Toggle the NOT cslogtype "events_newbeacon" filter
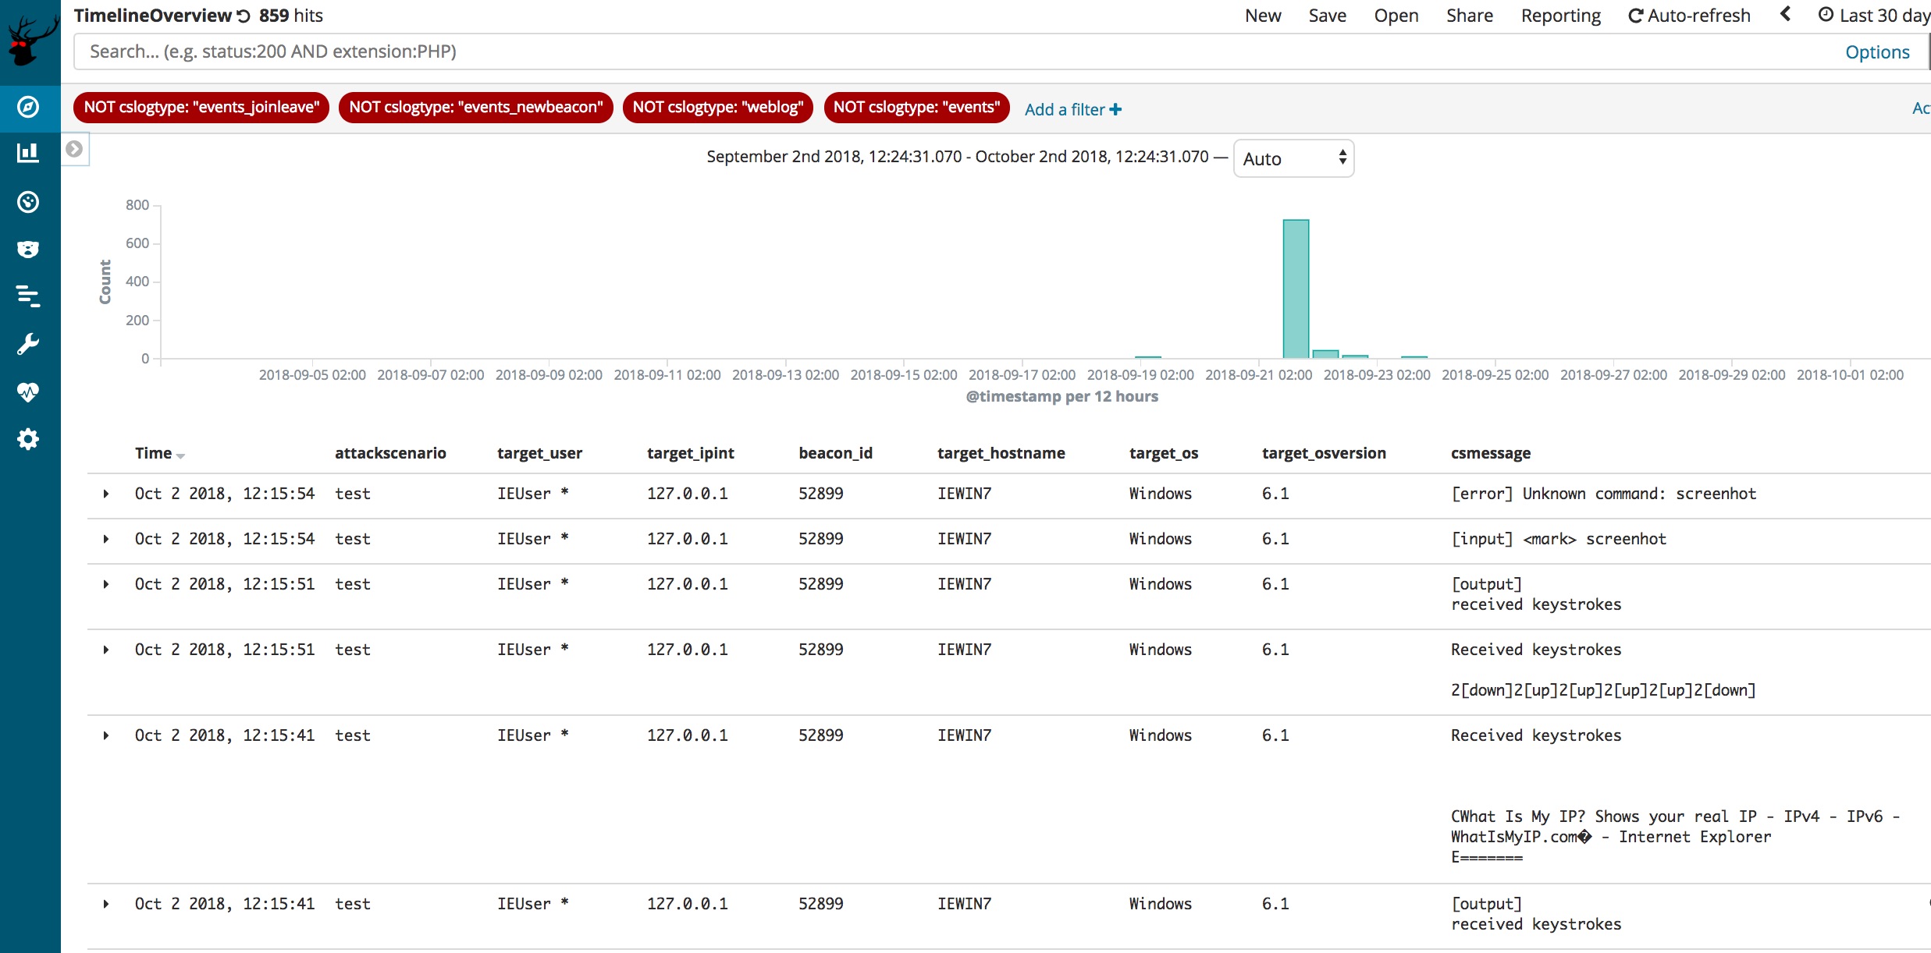 click(475, 108)
